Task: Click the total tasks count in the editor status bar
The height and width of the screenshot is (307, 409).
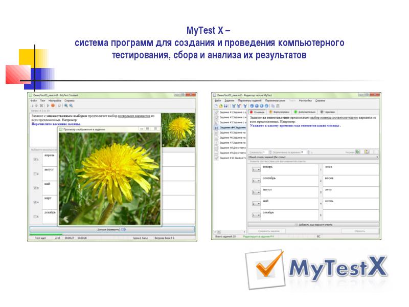Action: (225, 236)
